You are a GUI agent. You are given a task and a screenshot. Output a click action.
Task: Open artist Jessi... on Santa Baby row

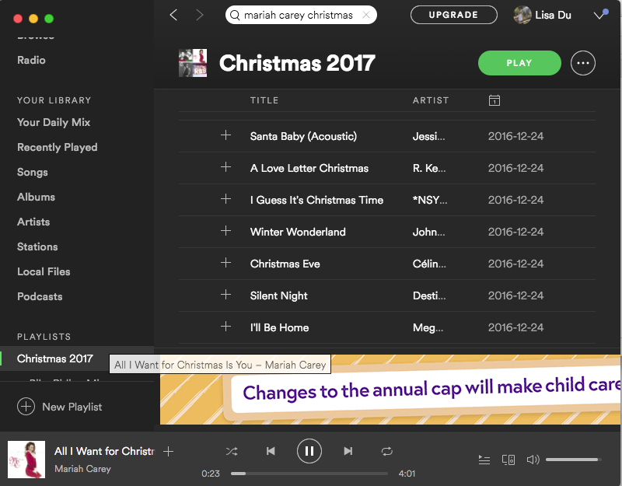(429, 136)
